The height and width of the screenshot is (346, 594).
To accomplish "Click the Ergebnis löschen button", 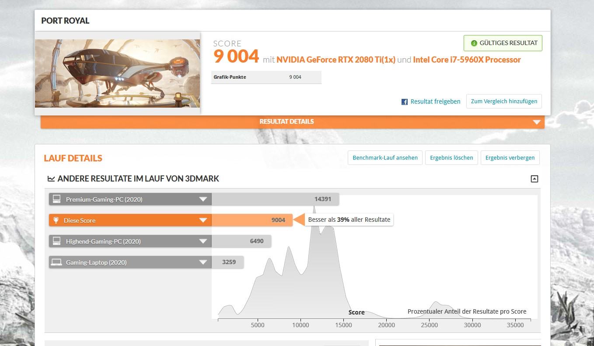I will [x=451, y=157].
